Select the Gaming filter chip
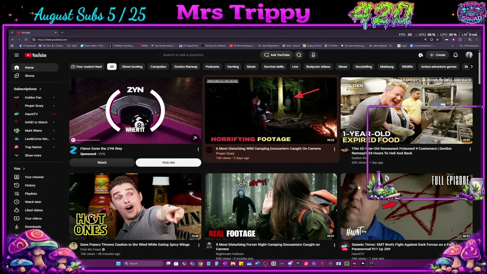Viewport: 487px width, 274px height. 233,67
